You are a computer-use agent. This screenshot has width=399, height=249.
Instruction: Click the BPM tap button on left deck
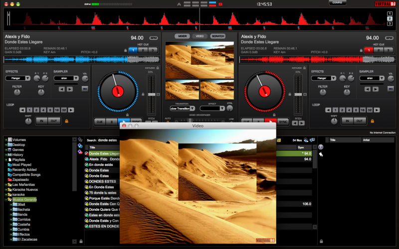(154, 38)
